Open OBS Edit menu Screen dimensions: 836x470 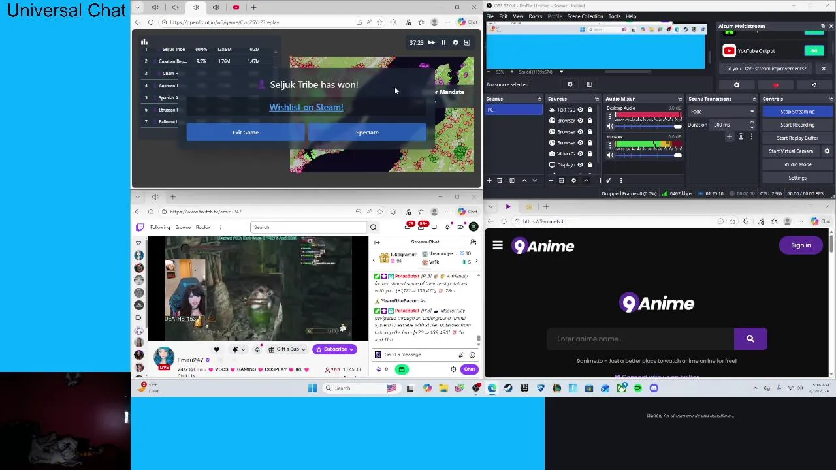click(x=504, y=16)
